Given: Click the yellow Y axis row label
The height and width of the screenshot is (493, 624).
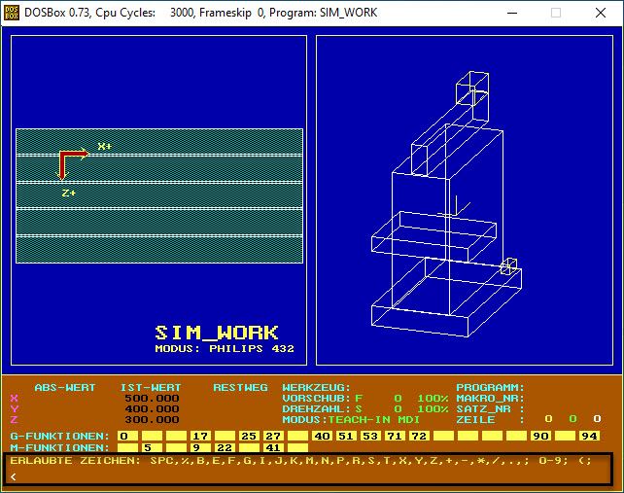Looking at the screenshot, I should pyautogui.click(x=15, y=409).
